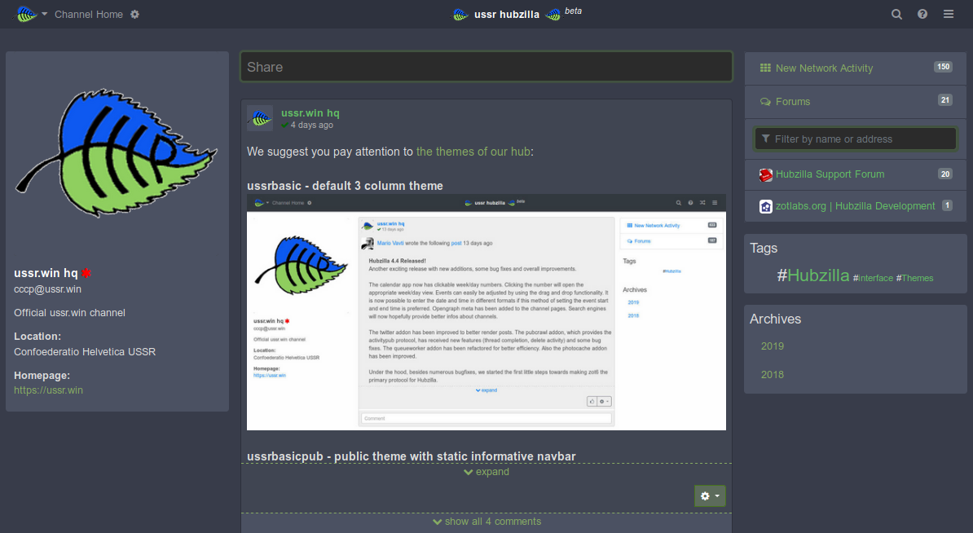Screen dimensions: 973x533
Task: Click the ussr.win hq post author avatar
Action: click(x=260, y=118)
